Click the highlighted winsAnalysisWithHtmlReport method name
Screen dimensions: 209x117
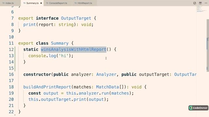pos(73,49)
